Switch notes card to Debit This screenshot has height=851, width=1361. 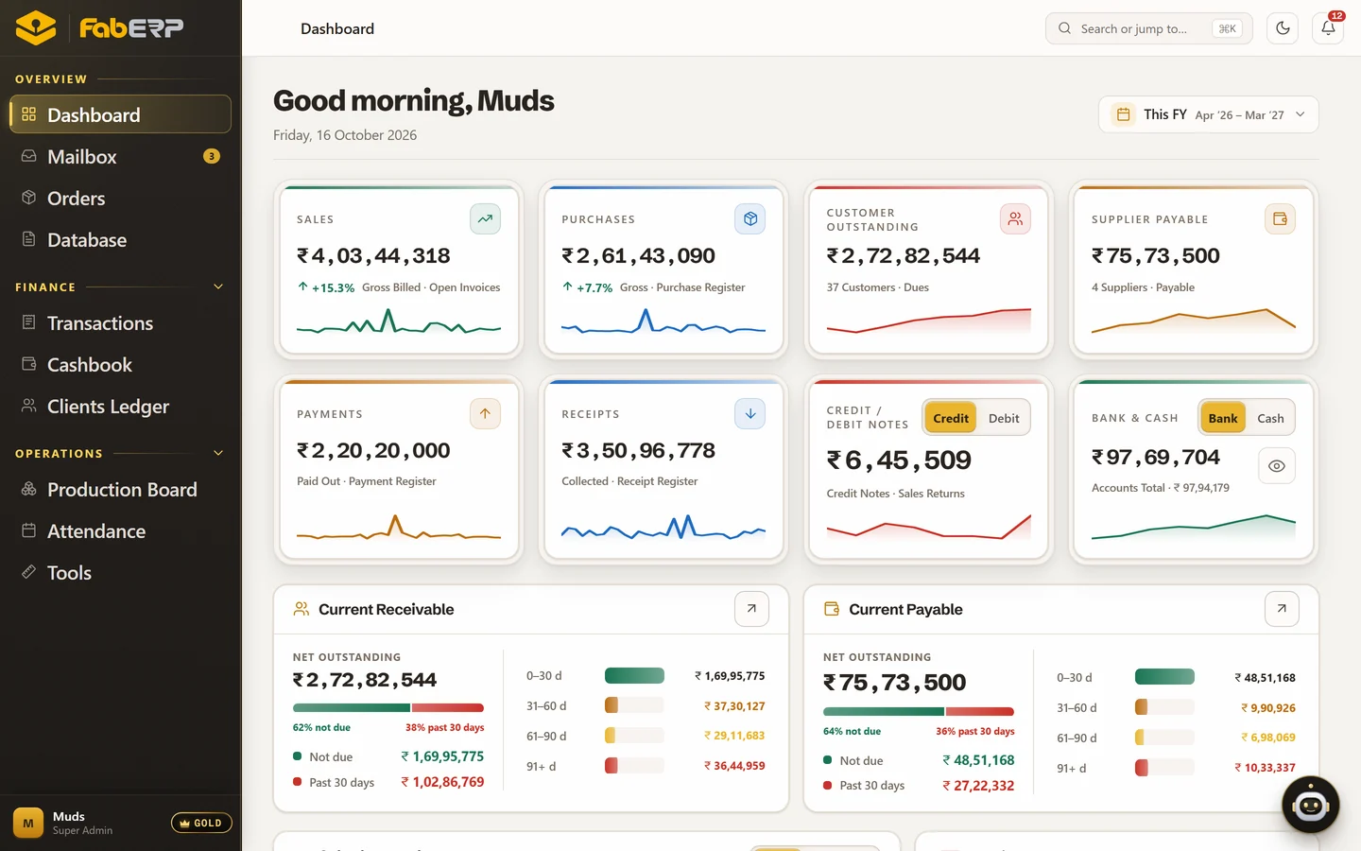pos(1004,418)
